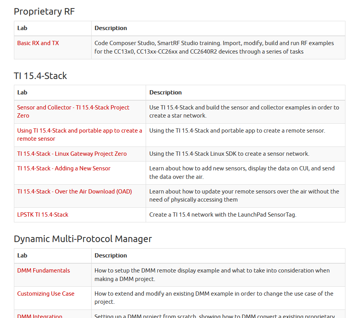Click the TI 15.4-Stack section heading

click(40, 76)
